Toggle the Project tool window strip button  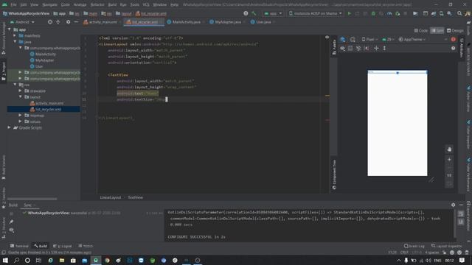(3, 71)
